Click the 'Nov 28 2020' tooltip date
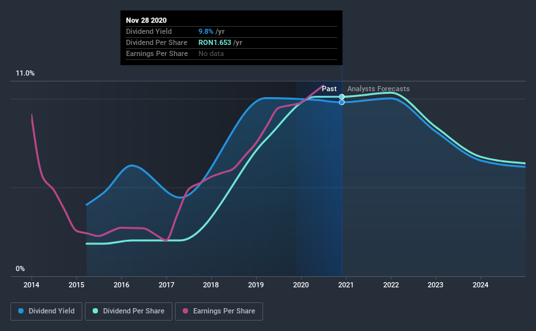Image resolution: width=536 pixels, height=331 pixels. [x=146, y=20]
